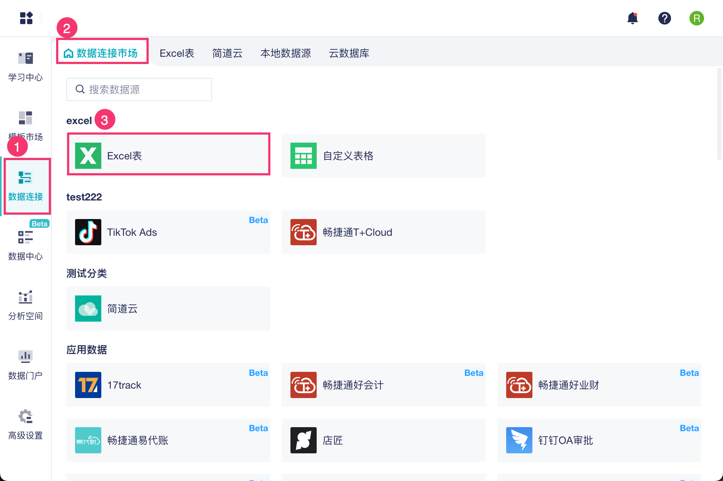Open the 云数据库 tab
The width and height of the screenshot is (723, 481).
click(x=349, y=53)
